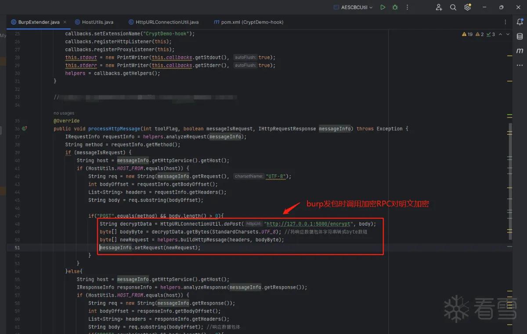This screenshot has height=334, width=527.
Task: Close the BurpExtender.java tab
Action: coord(65,22)
